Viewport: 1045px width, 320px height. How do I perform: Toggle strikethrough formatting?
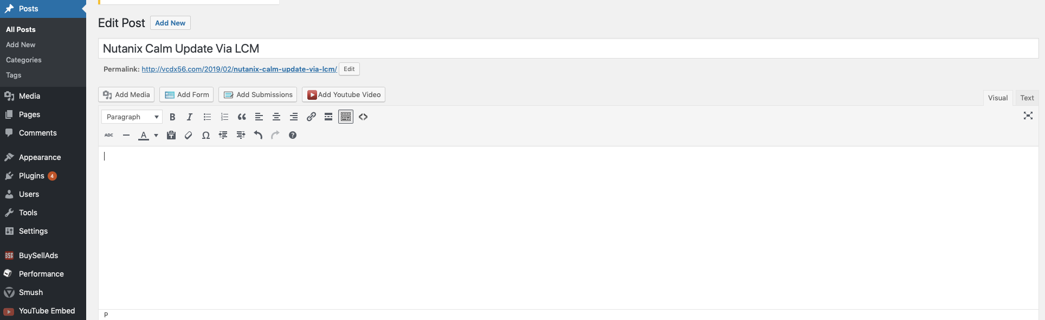(x=109, y=135)
